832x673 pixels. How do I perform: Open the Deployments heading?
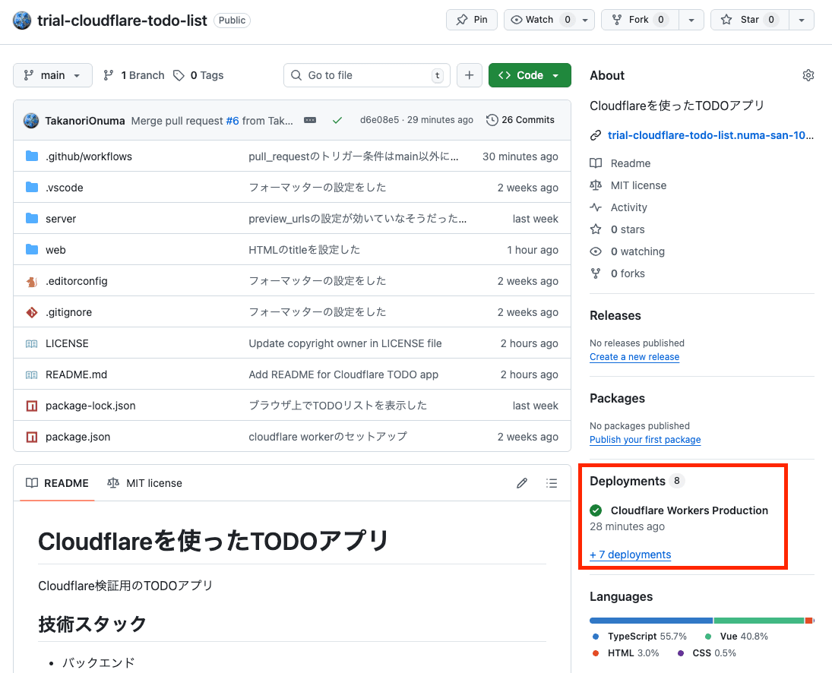[x=628, y=481]
